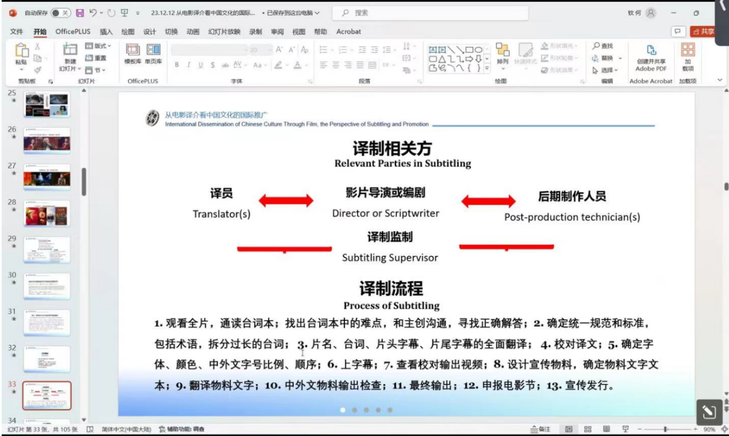
Task: Toggle the 自动保存 autosave switch
Action: pos(61,13)
